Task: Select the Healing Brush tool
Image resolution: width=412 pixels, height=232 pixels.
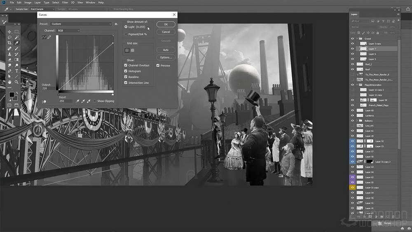Action: [x=9, y=49]
